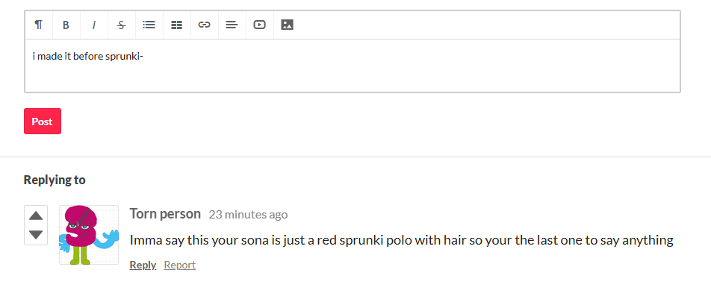Image resolution: width=711 pixels, height=302 pixels.
Task: Open Torn person's avatar
Action: 89,235
